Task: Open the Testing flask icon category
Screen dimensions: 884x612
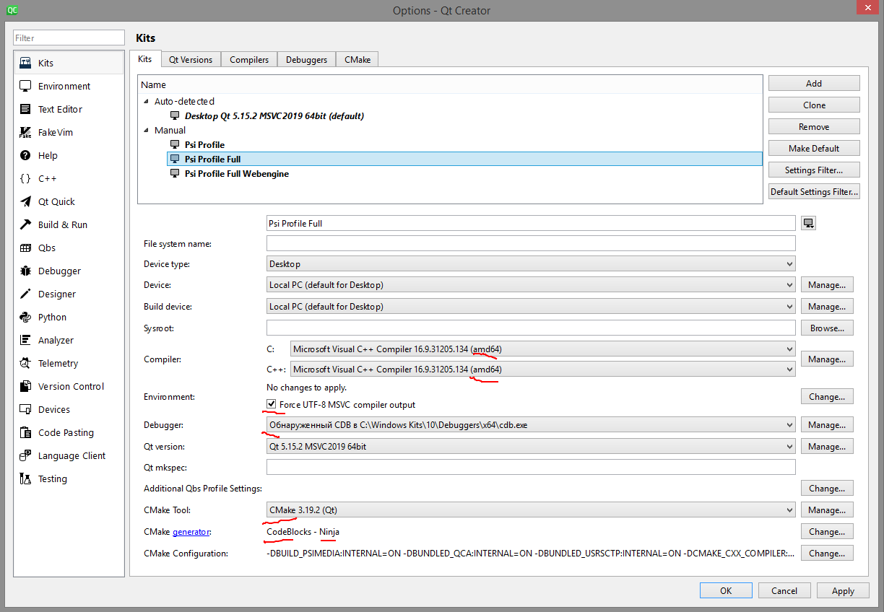Action: (x=25, y=479)
